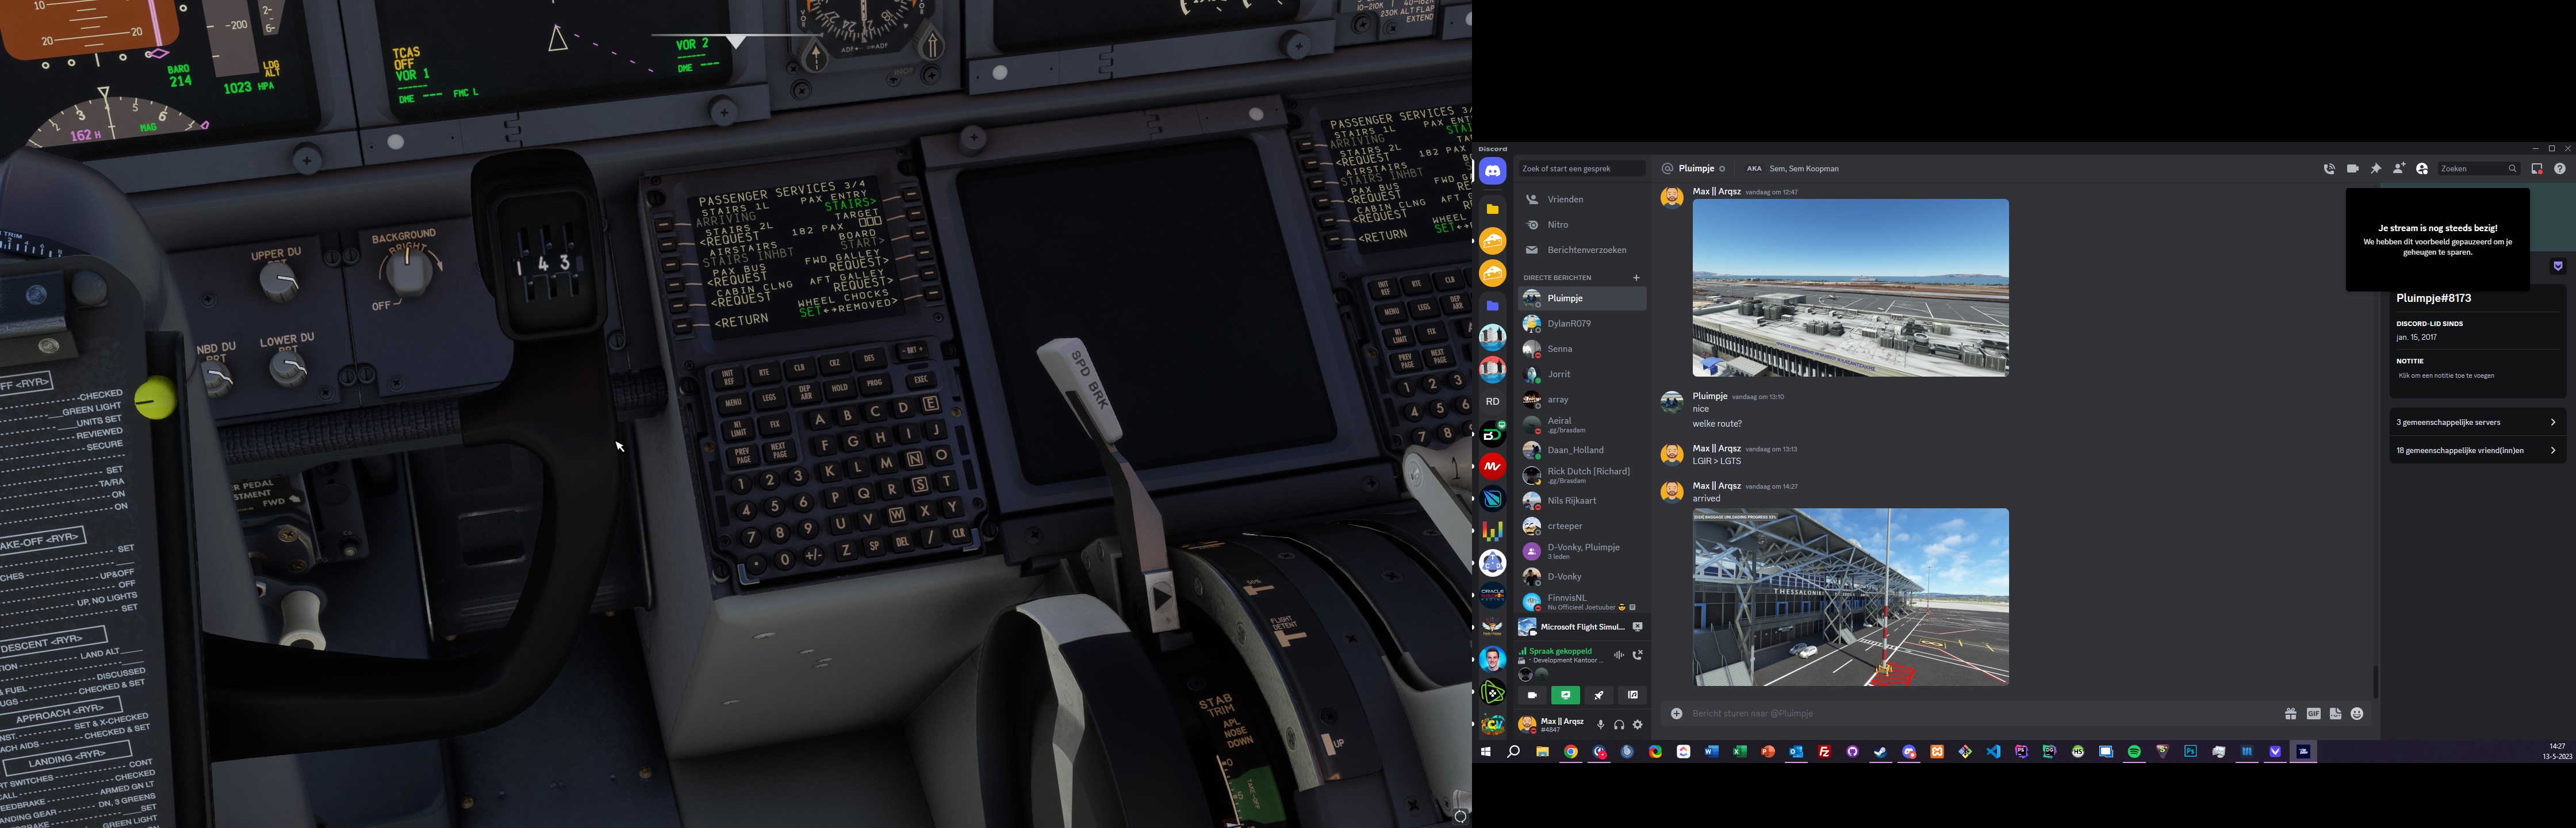This screenshot has height=828, width=2576.
Task: Toggle screen share with green button
Action: point(1565,695)
